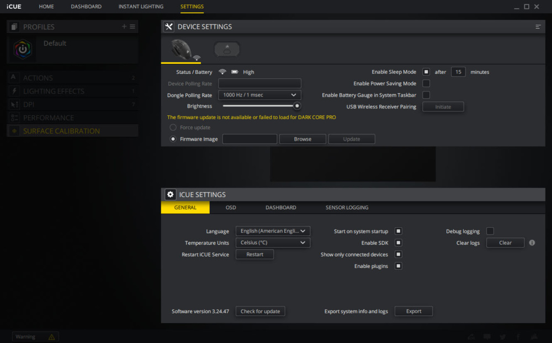552x343 pixels.
Task: Click the battery level icon
Action: (x=235, y=72)
